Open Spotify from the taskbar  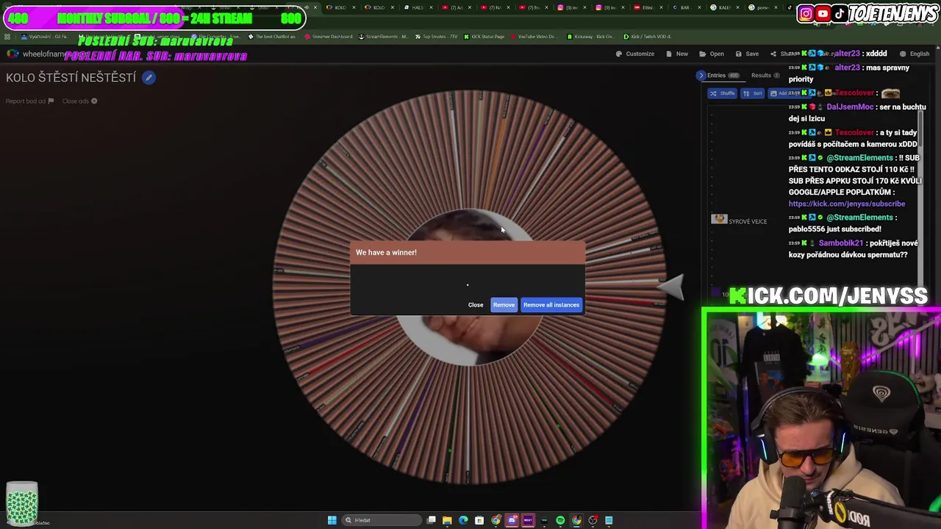pyautogui.click(x=560, y=520)
